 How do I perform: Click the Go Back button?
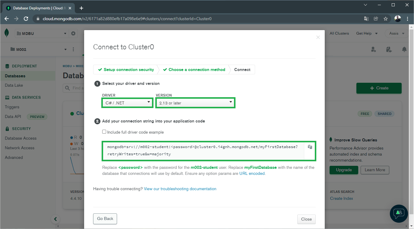pyautogui.click(x=105, y=219)
